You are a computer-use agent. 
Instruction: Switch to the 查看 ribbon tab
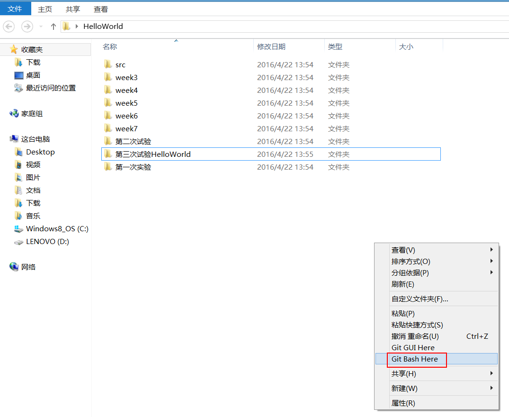(x=101, y=9)
